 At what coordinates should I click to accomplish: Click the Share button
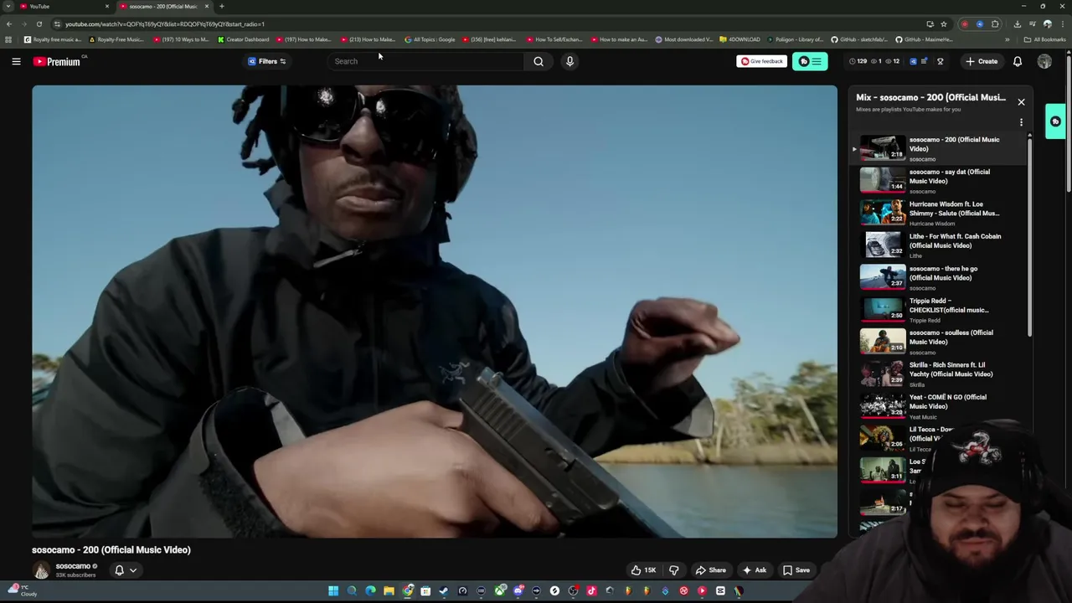710,570
